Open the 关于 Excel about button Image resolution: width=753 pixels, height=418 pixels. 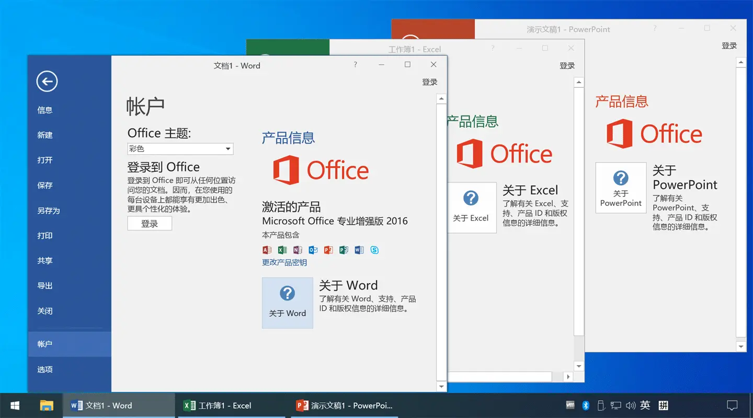(471, 207)
